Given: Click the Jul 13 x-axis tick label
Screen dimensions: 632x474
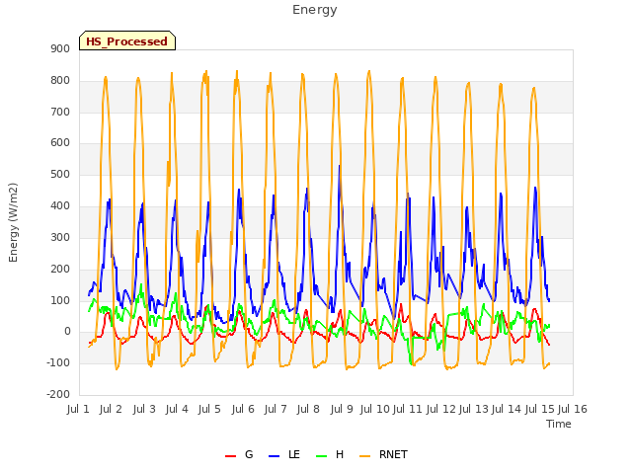Looking at the screenshot, I should 474,409.
